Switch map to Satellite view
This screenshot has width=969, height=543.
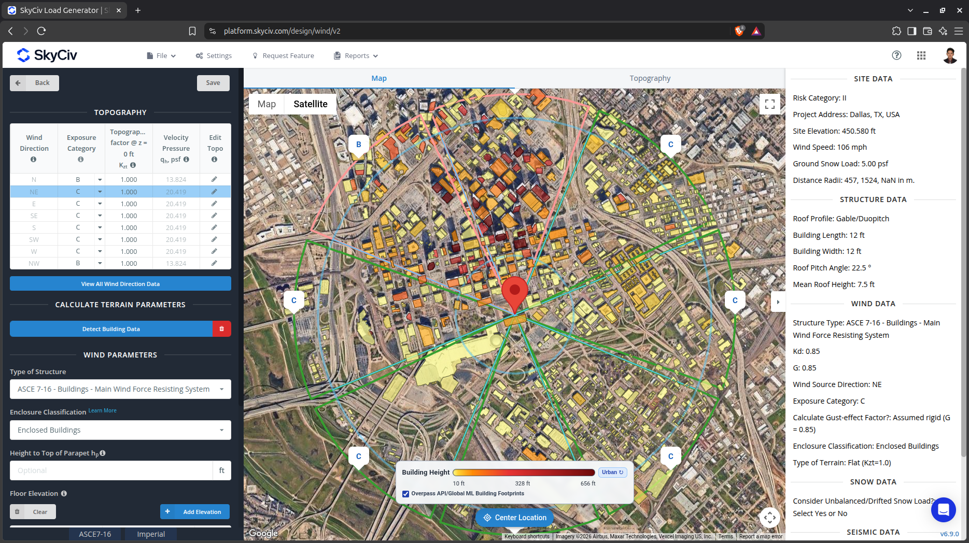pos(311,104)
